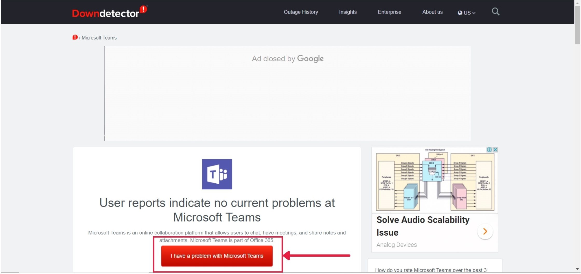Image resolution: width=581 pixels, height=274 pixels.
Task: Expand the US region selector
Action: pos(468,12)
